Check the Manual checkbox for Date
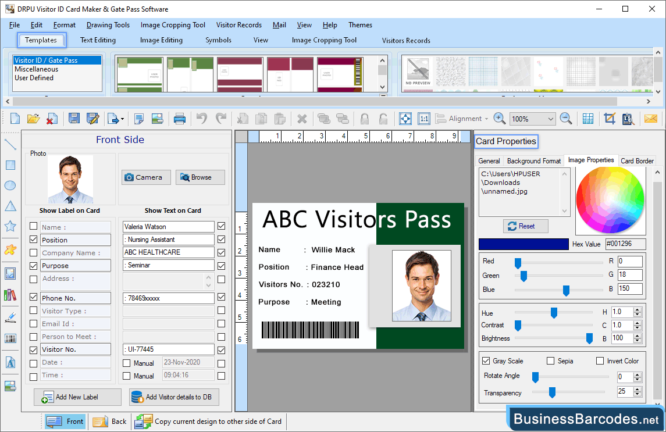Viewport: 666px width, 432px height. point(127,363)
